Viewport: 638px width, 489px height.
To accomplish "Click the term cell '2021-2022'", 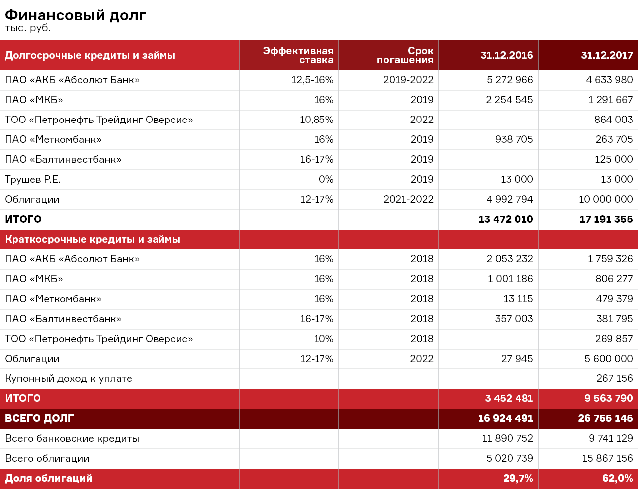I will [x=408, y=199].
